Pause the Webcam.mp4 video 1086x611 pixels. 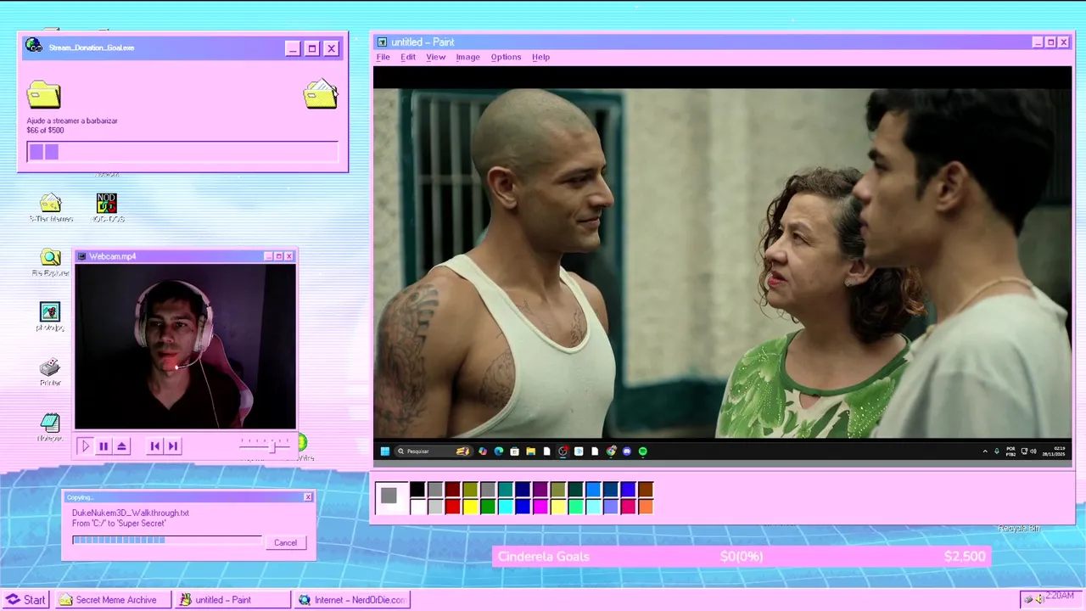[x=104, y=446]
